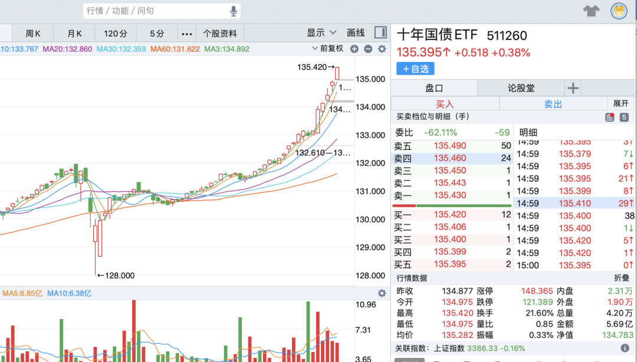
Task: Click the 买入 buy button
Action: [445, 104]
